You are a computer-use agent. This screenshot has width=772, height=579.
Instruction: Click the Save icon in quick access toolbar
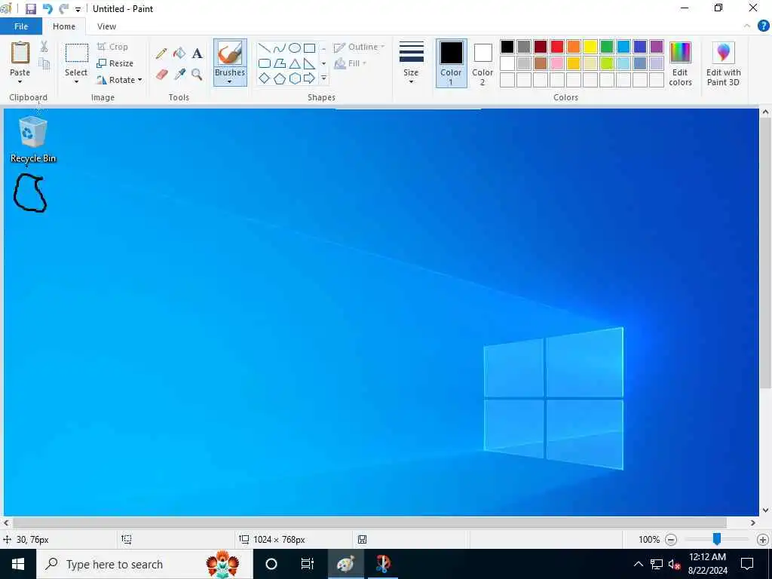pos(30,9)
